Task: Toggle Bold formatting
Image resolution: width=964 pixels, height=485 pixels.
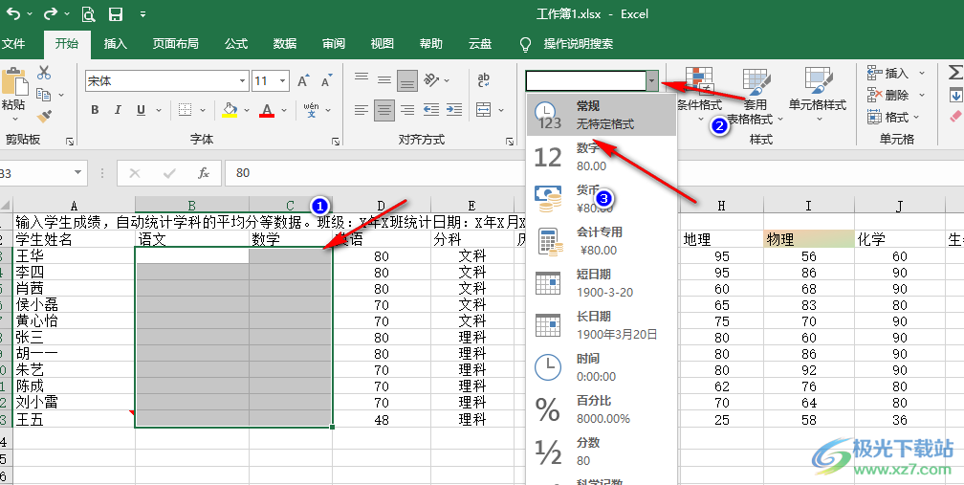Action: point(95,110)
